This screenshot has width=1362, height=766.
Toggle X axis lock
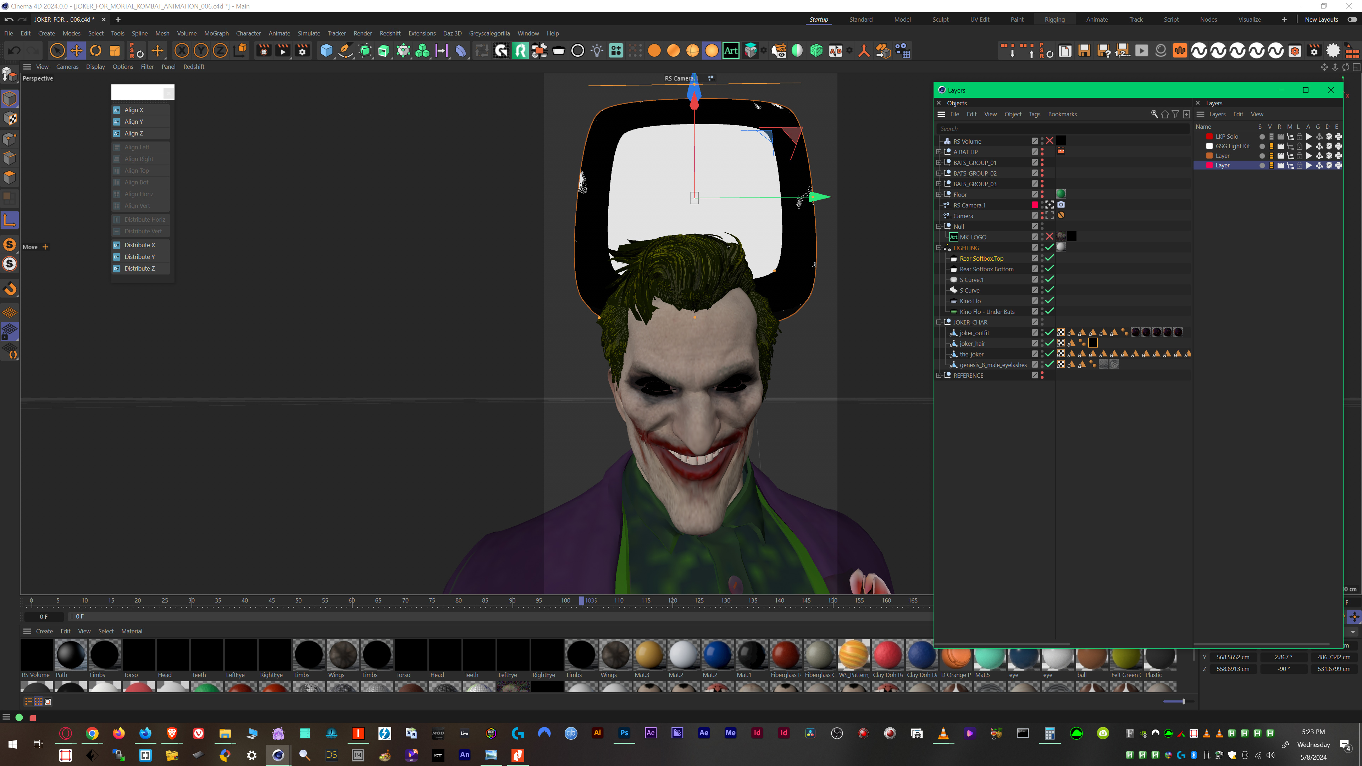182,51
